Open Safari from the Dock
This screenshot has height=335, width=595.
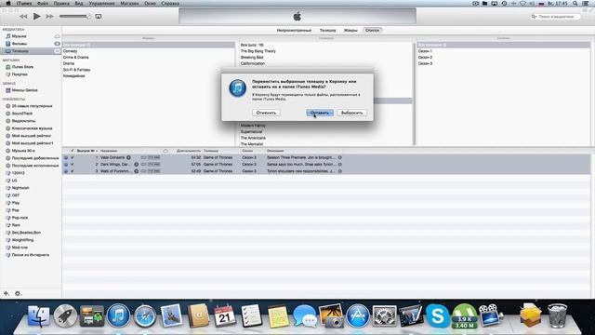pyautogui.click(x=145, y=316)
